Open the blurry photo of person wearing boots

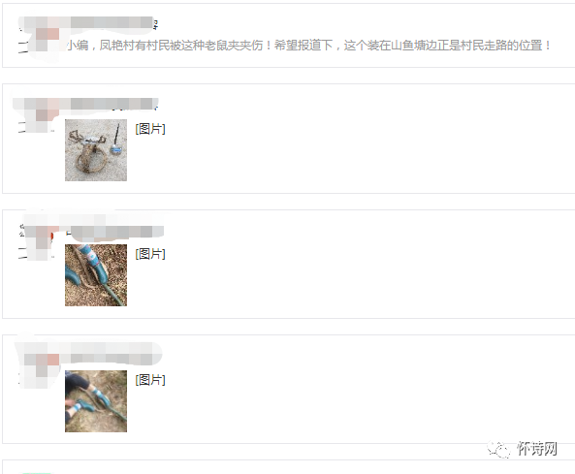click(x=96, y=401)
